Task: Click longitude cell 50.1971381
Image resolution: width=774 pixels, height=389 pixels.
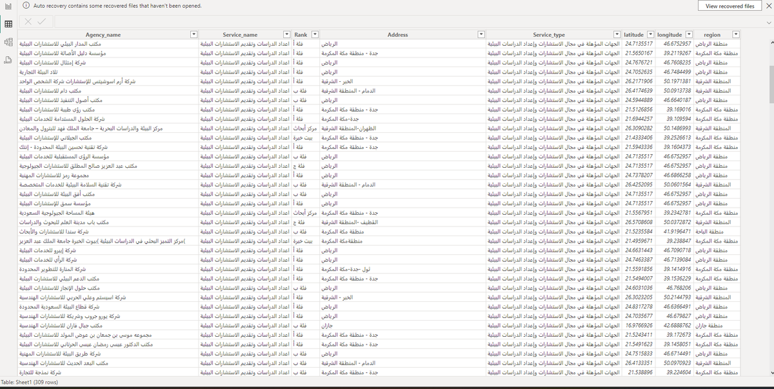Action: [x=675, y=81]
